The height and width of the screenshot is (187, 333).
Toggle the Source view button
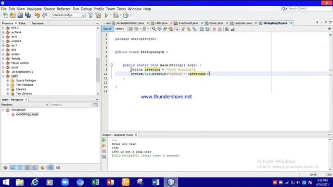click(x=108, y=29)
